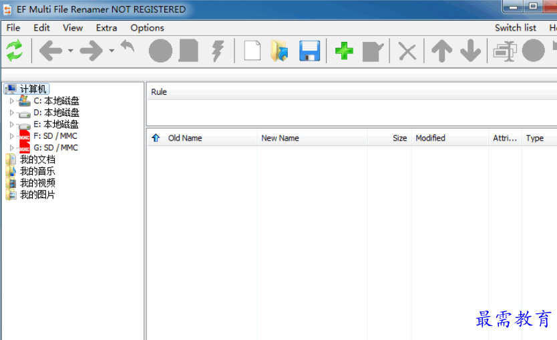Open the 我的文档 folder
Viewport: 557px width, 340px height.
pyautogui.click(x=37, y=159)
